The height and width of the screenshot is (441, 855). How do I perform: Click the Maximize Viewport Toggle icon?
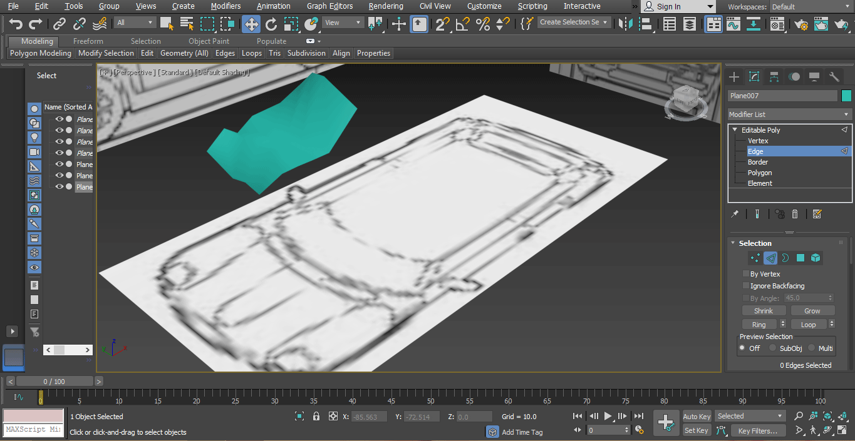[842, 430]
